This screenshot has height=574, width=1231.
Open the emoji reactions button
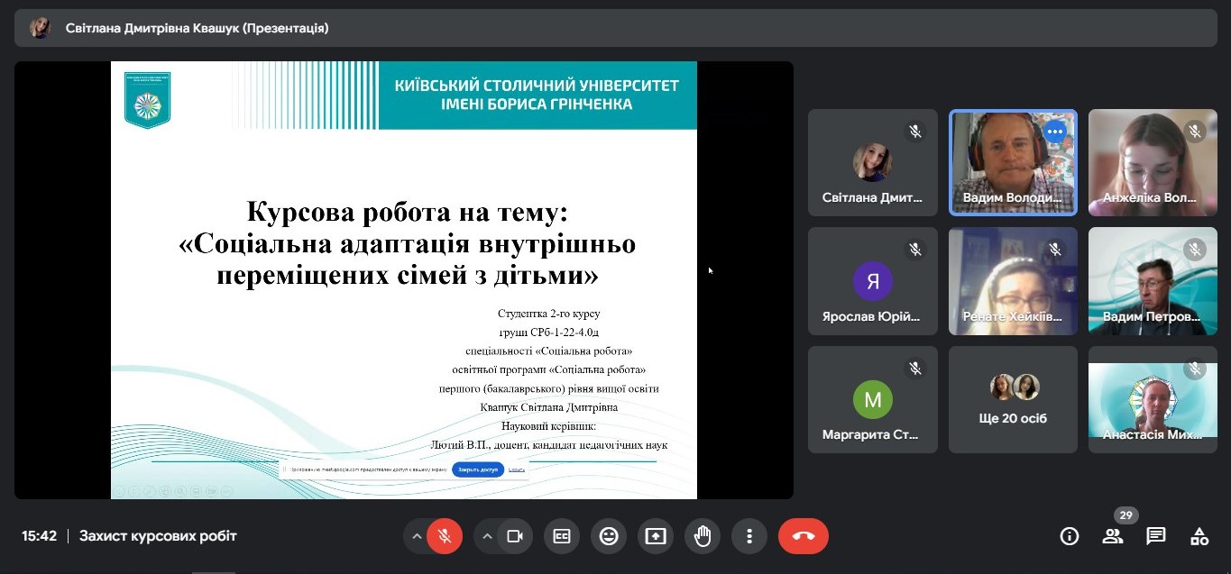click(x=609, y=536)
